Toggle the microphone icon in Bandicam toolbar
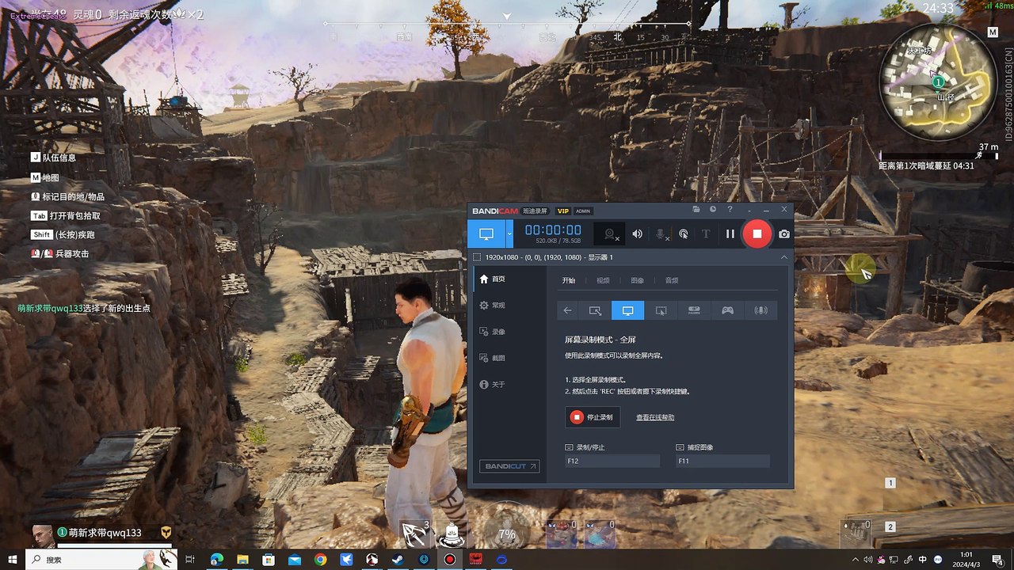 pyautogui.click(x=661, y=234)
